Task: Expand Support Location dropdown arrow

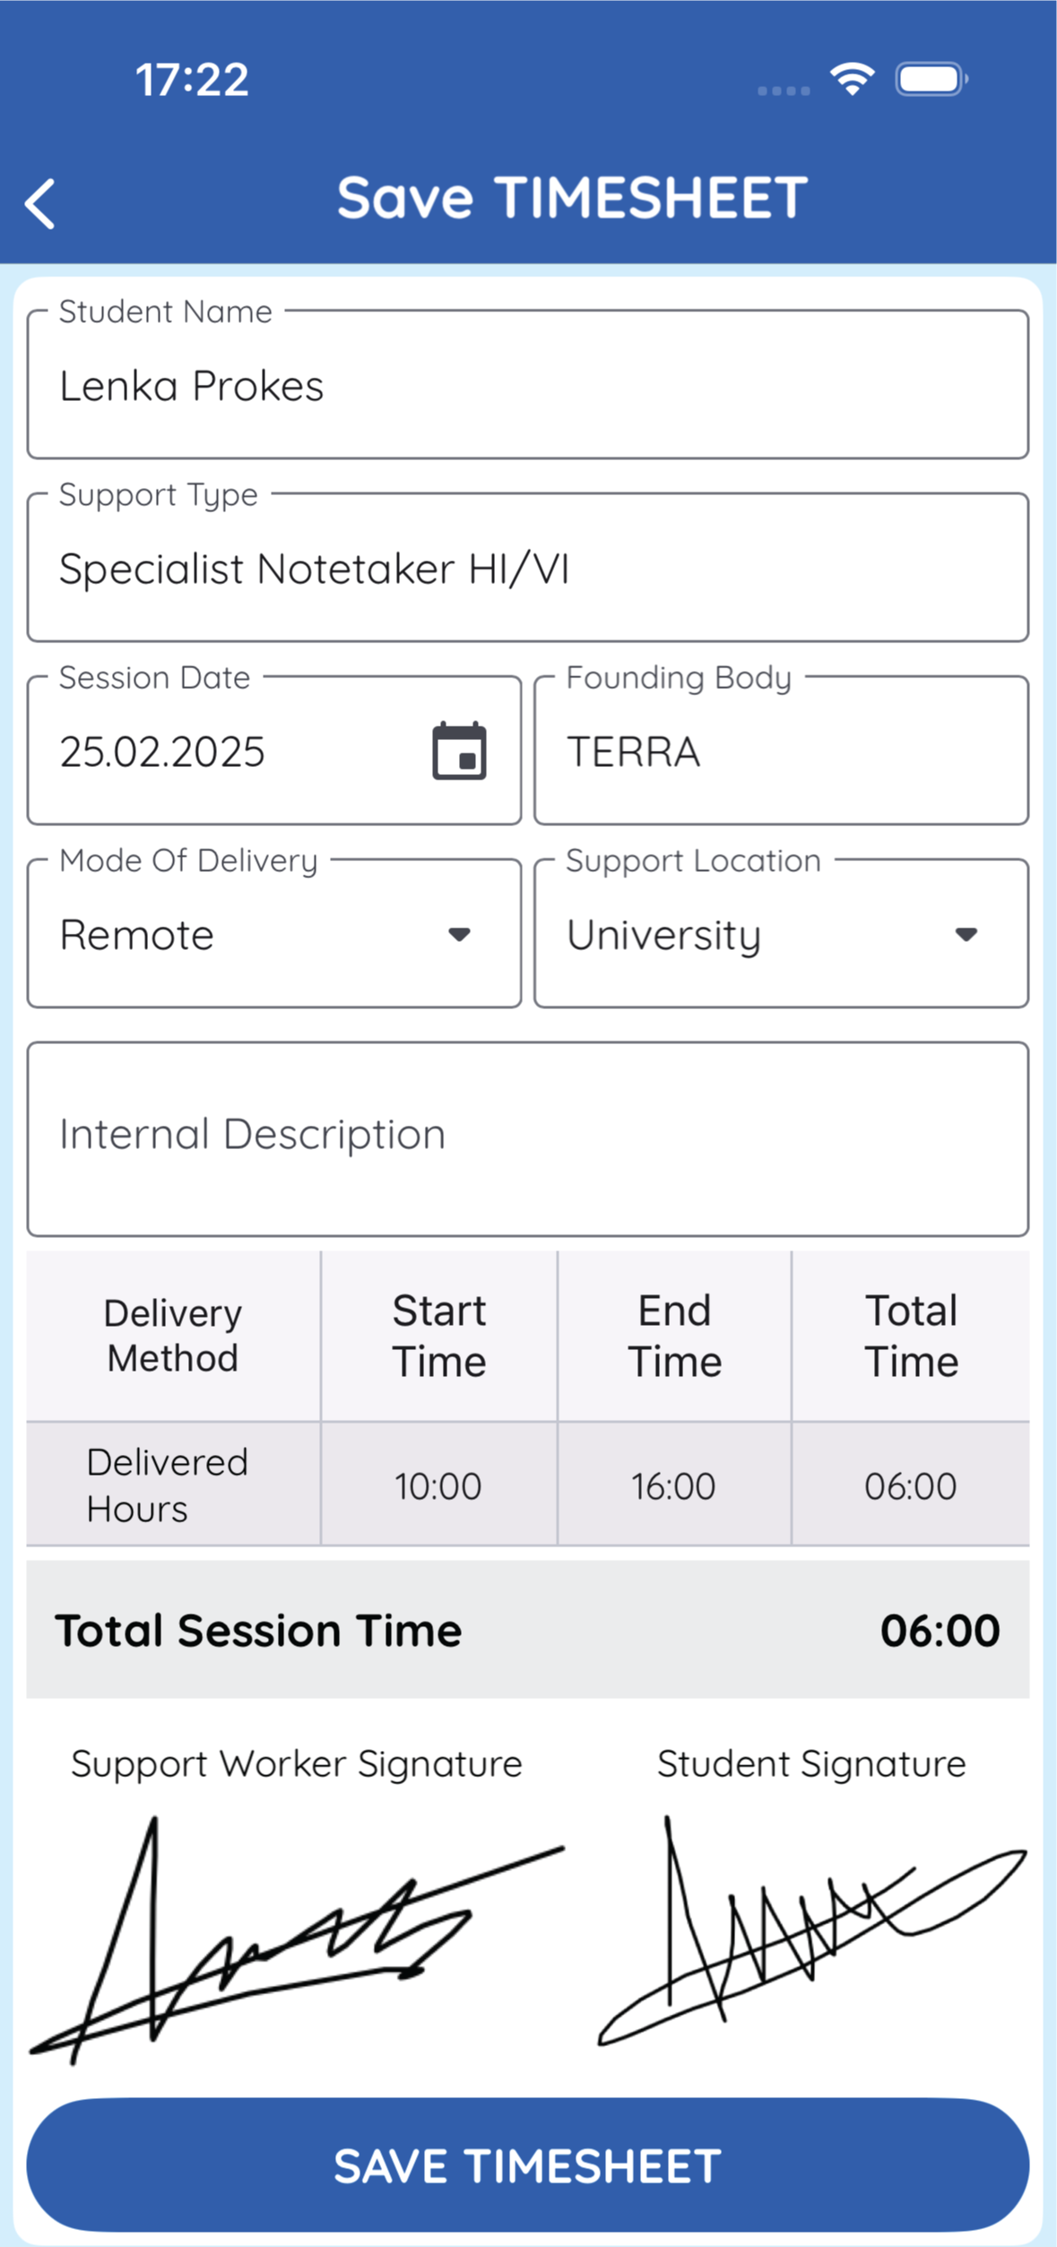Action: point(966,935)
